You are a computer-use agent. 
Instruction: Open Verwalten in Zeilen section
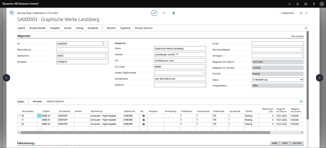pos(37,102)
